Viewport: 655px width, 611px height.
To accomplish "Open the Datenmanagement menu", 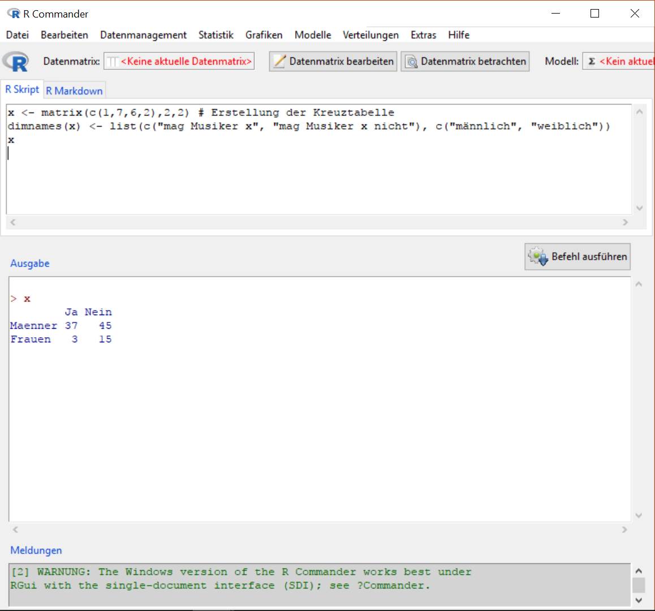I will coord(143,35).
